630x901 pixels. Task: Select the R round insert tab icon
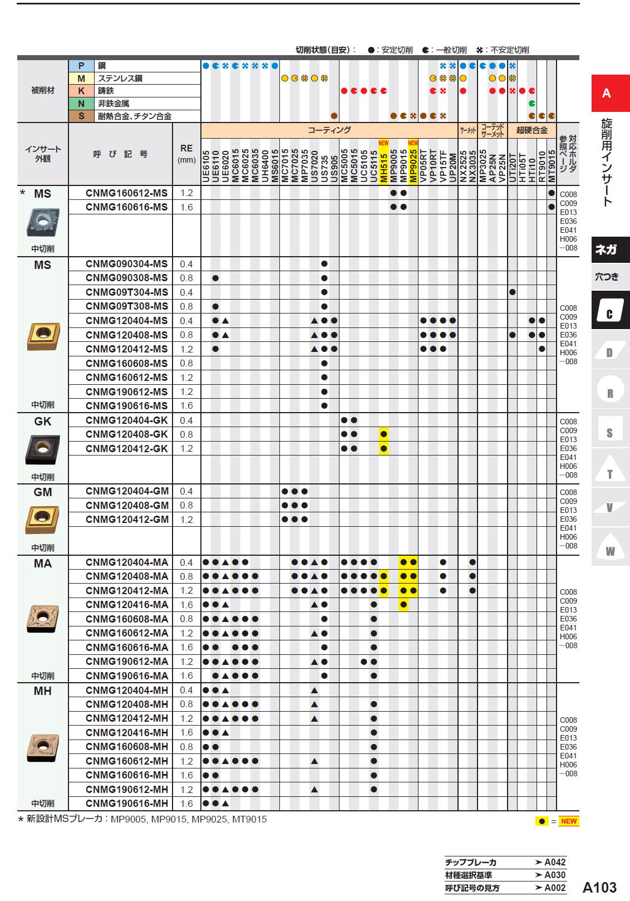(610, 390)
